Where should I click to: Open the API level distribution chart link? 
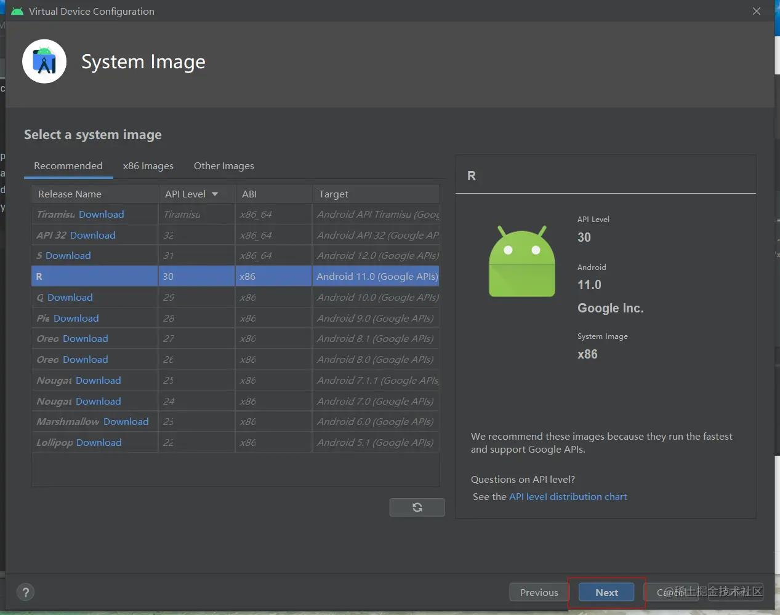pos(568,496)
